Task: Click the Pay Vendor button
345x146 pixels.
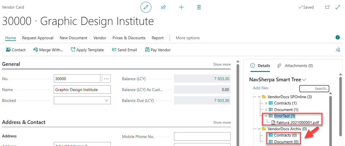Action: (158, 50)
